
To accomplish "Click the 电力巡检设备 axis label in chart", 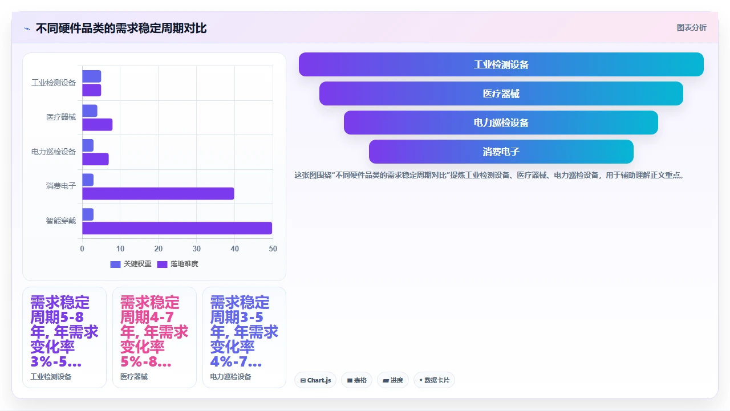I will (x=54, y=152).
